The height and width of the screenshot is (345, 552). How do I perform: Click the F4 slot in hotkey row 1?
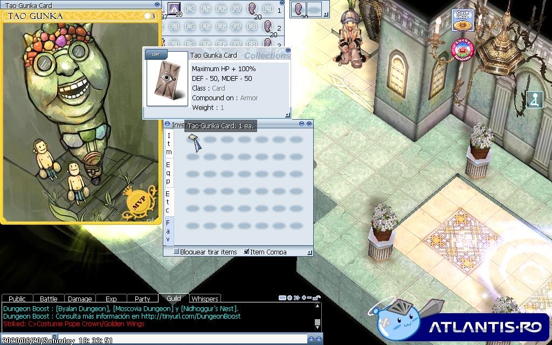click(x=190, y=9)
